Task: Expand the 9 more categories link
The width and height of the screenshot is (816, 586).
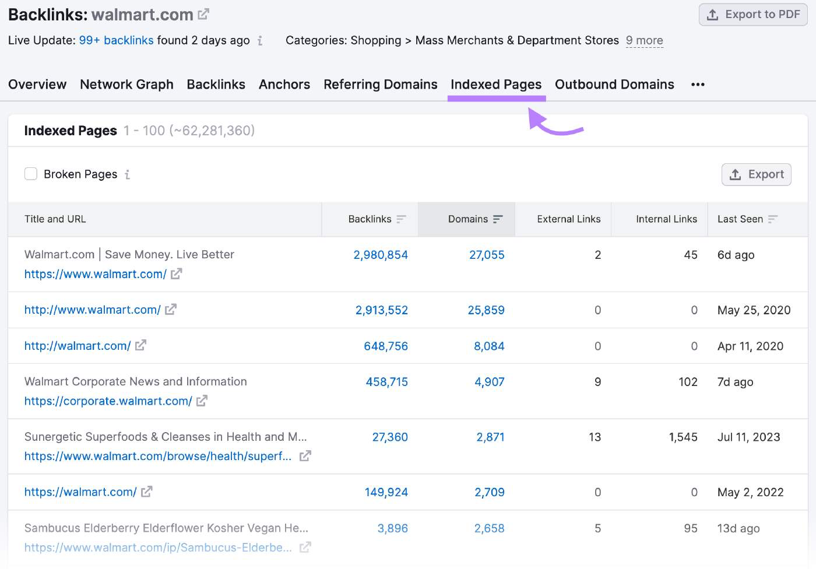Action: [644, 40]
